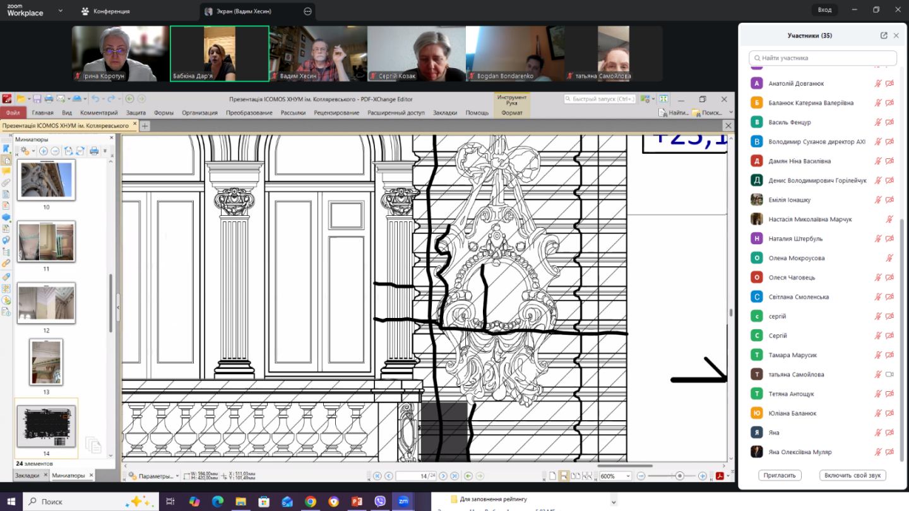The image size is (909, 511).
Task: Click the thumbnails zoom out minus icon
Action: coord(55,151)
